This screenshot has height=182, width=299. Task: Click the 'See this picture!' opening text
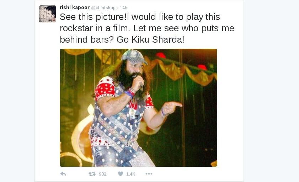pos(93,17)
